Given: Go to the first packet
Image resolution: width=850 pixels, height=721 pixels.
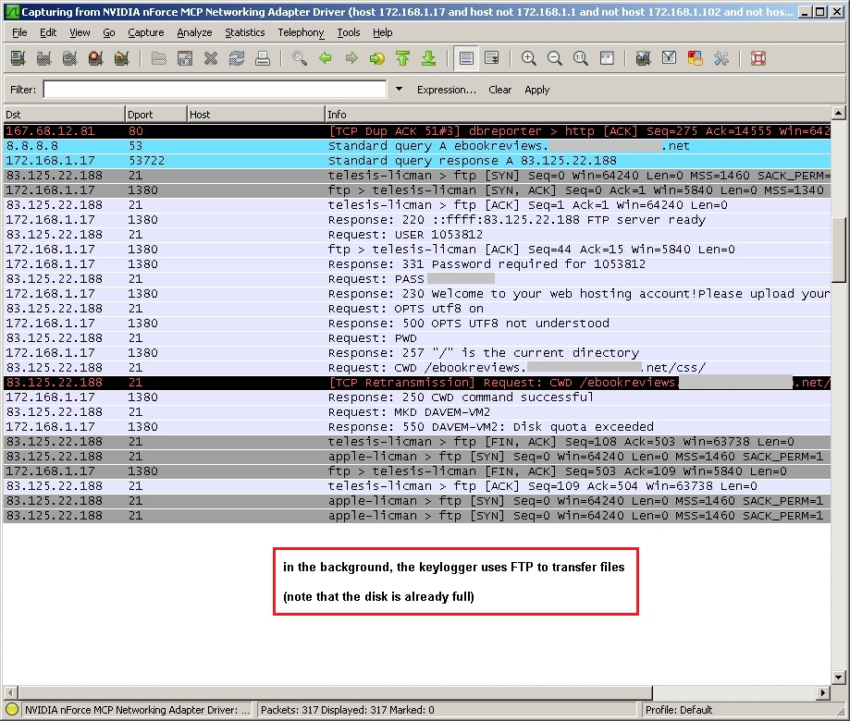Looking at the screenshot, I should point(402,58).
